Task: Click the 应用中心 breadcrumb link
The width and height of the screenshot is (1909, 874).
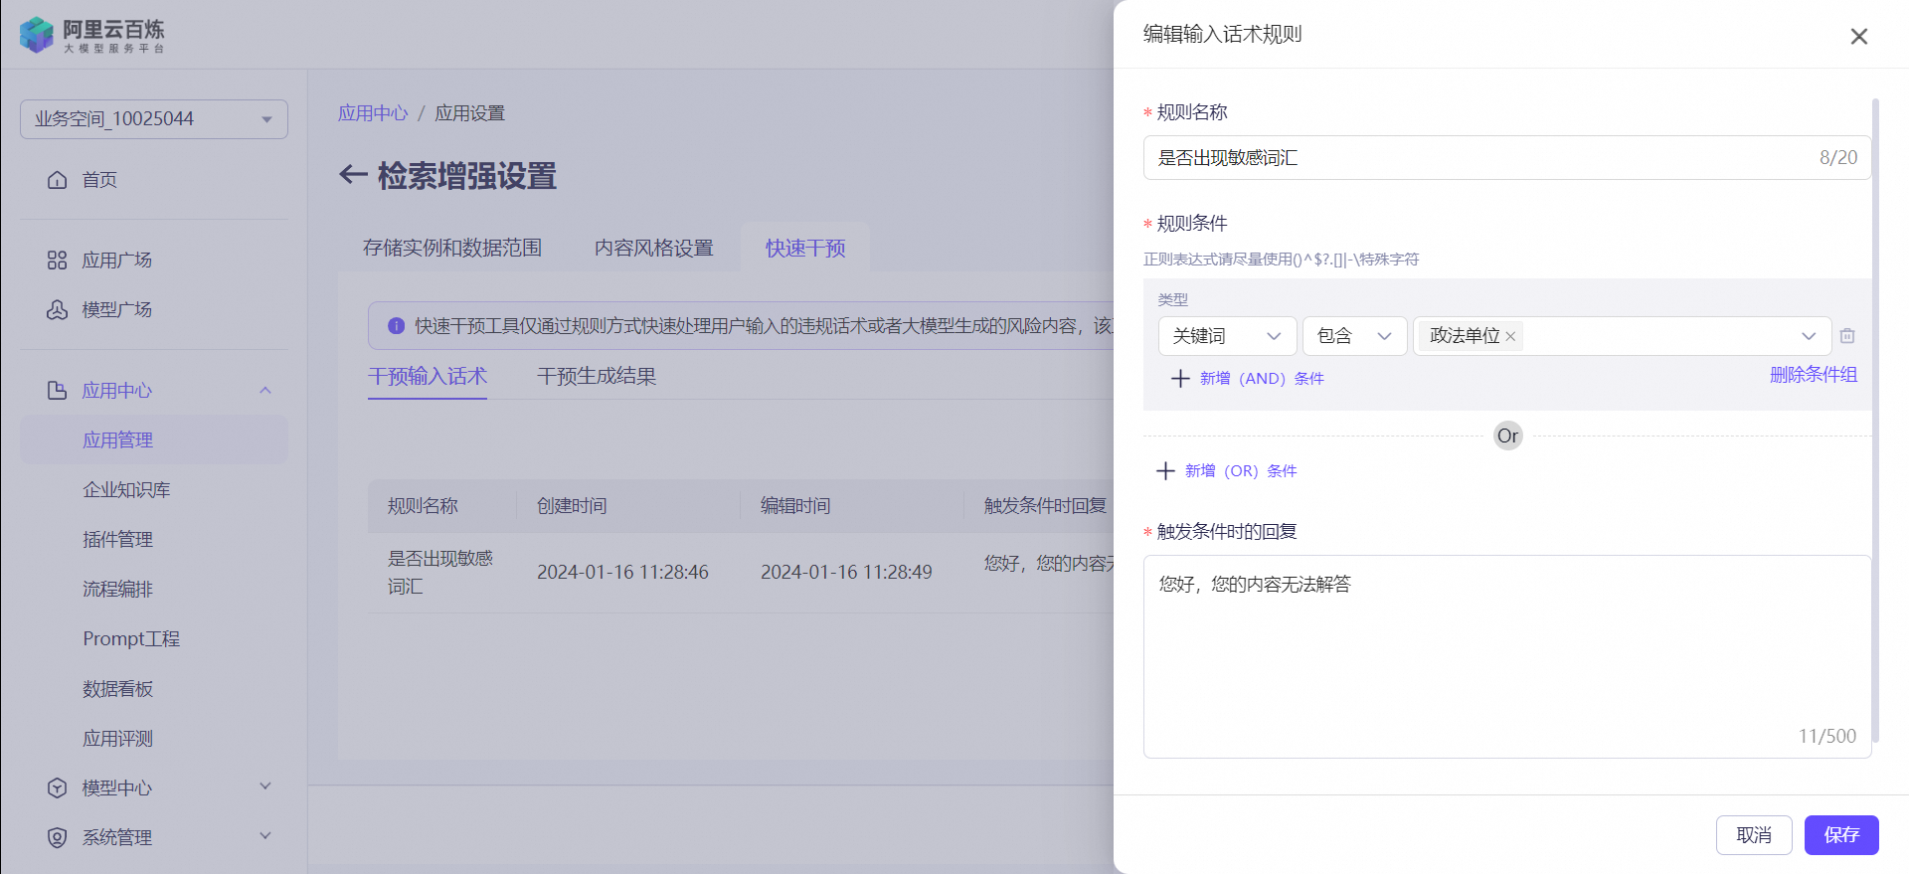Action: coord(373,113)
